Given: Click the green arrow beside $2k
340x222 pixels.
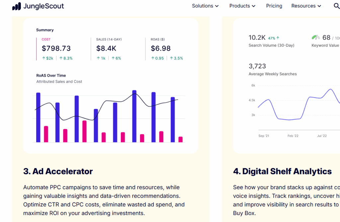Looking at the screenshot, I should [x=43, y=58].
